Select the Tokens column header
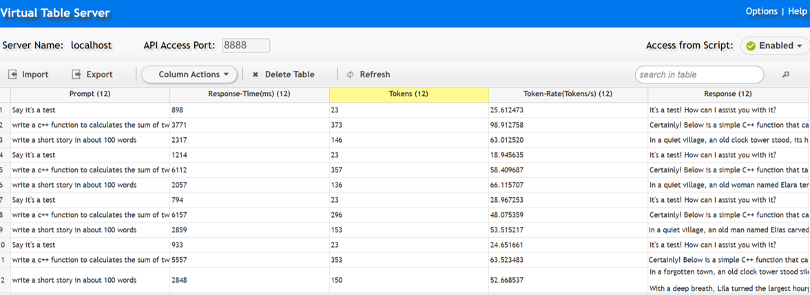 click(409, 94)
